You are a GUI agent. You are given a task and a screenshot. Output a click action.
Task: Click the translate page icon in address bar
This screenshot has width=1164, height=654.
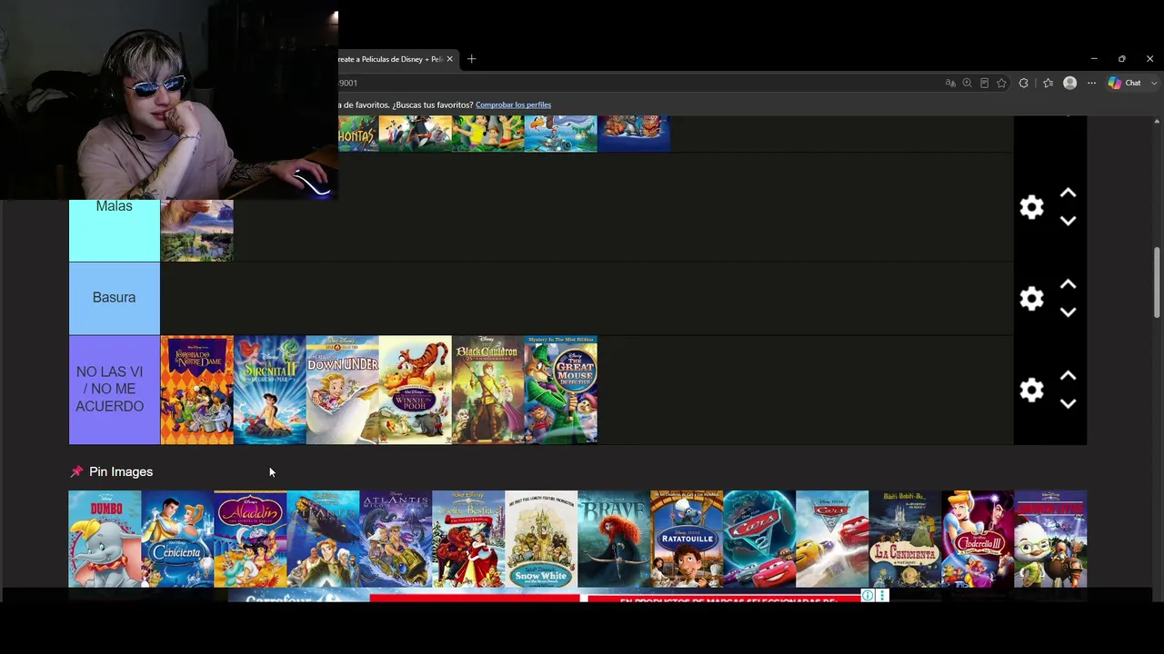950,83
